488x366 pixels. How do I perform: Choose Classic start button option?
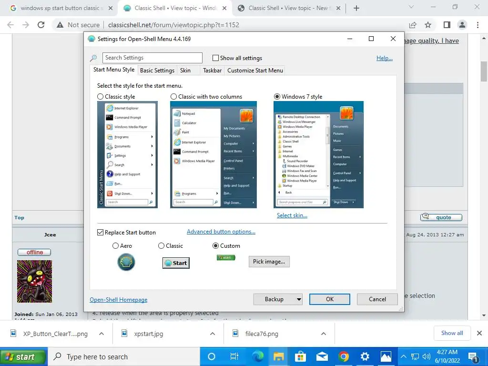point(161,246)
